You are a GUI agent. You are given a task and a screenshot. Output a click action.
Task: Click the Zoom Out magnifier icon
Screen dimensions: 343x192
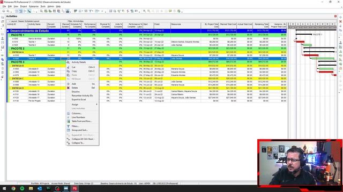[149, 11]
